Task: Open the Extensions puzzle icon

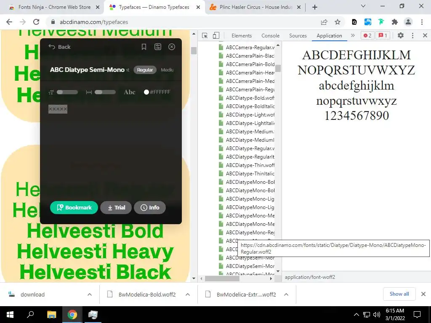Action: [395, 22]
